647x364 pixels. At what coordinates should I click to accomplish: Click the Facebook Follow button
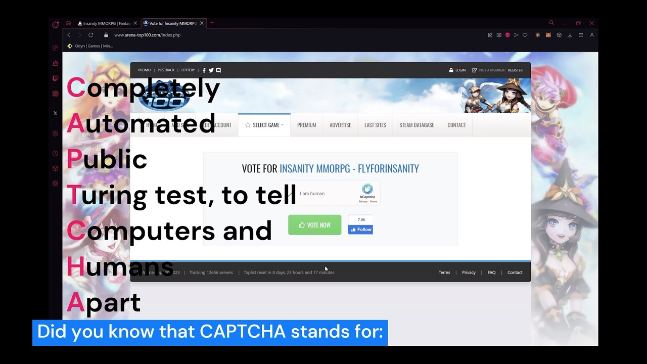pyautogui.click(x=360, y=230)
